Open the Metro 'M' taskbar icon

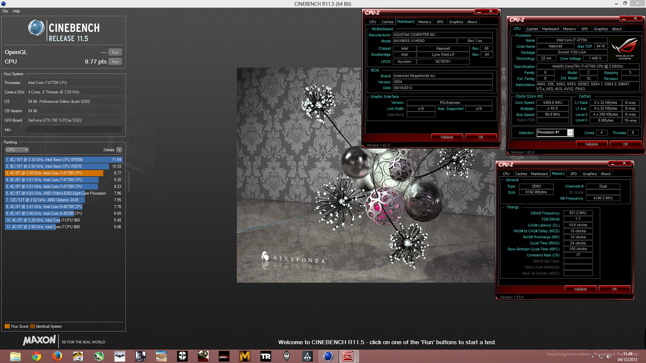point(245,356)
